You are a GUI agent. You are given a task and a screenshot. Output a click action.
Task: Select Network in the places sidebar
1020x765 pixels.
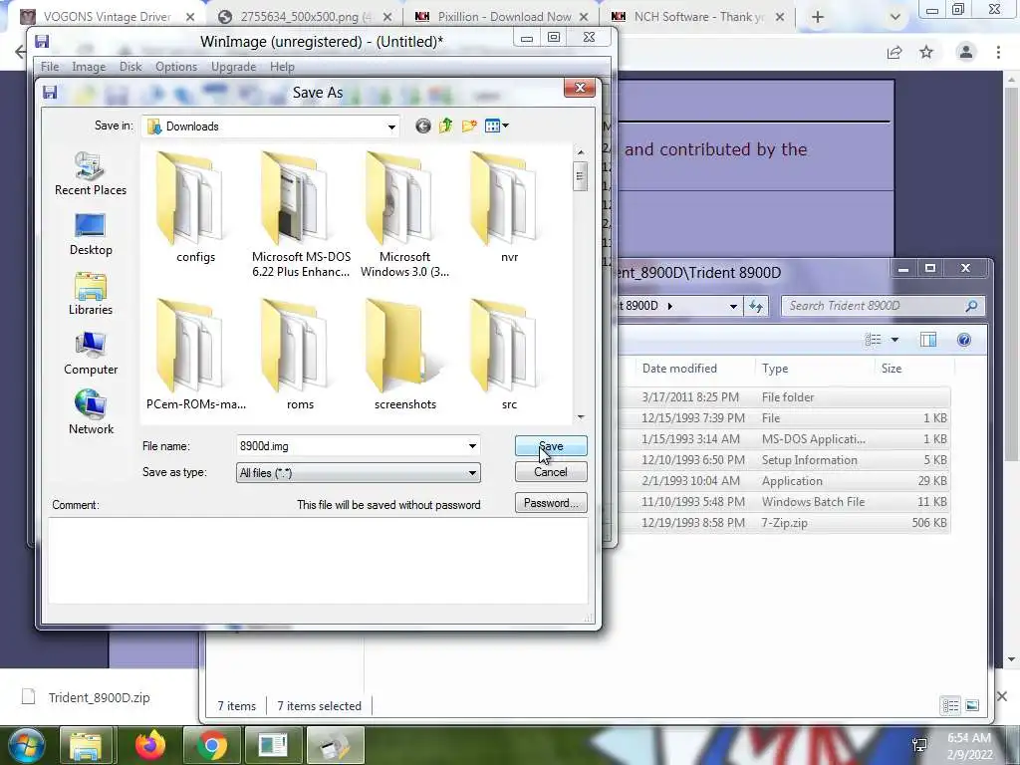point(91,414)
